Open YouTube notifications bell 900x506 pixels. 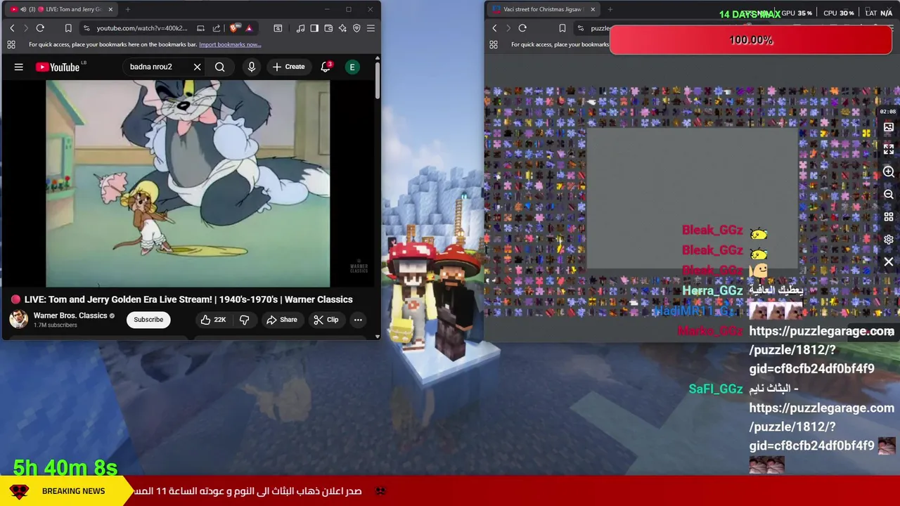[x=326, y=67]
